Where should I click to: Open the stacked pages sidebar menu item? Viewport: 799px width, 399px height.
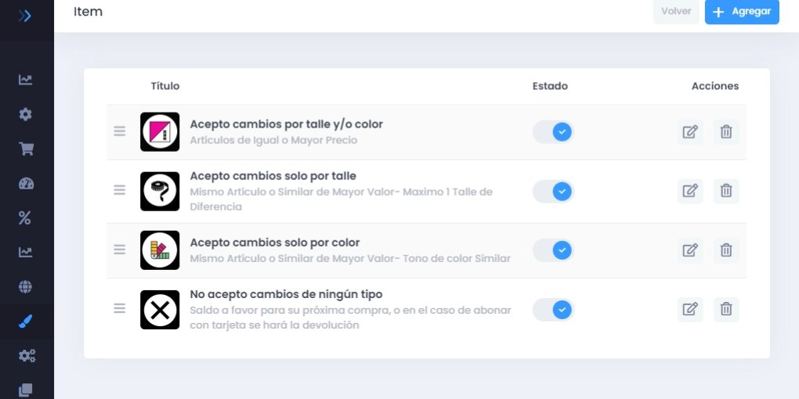[26, 389]
